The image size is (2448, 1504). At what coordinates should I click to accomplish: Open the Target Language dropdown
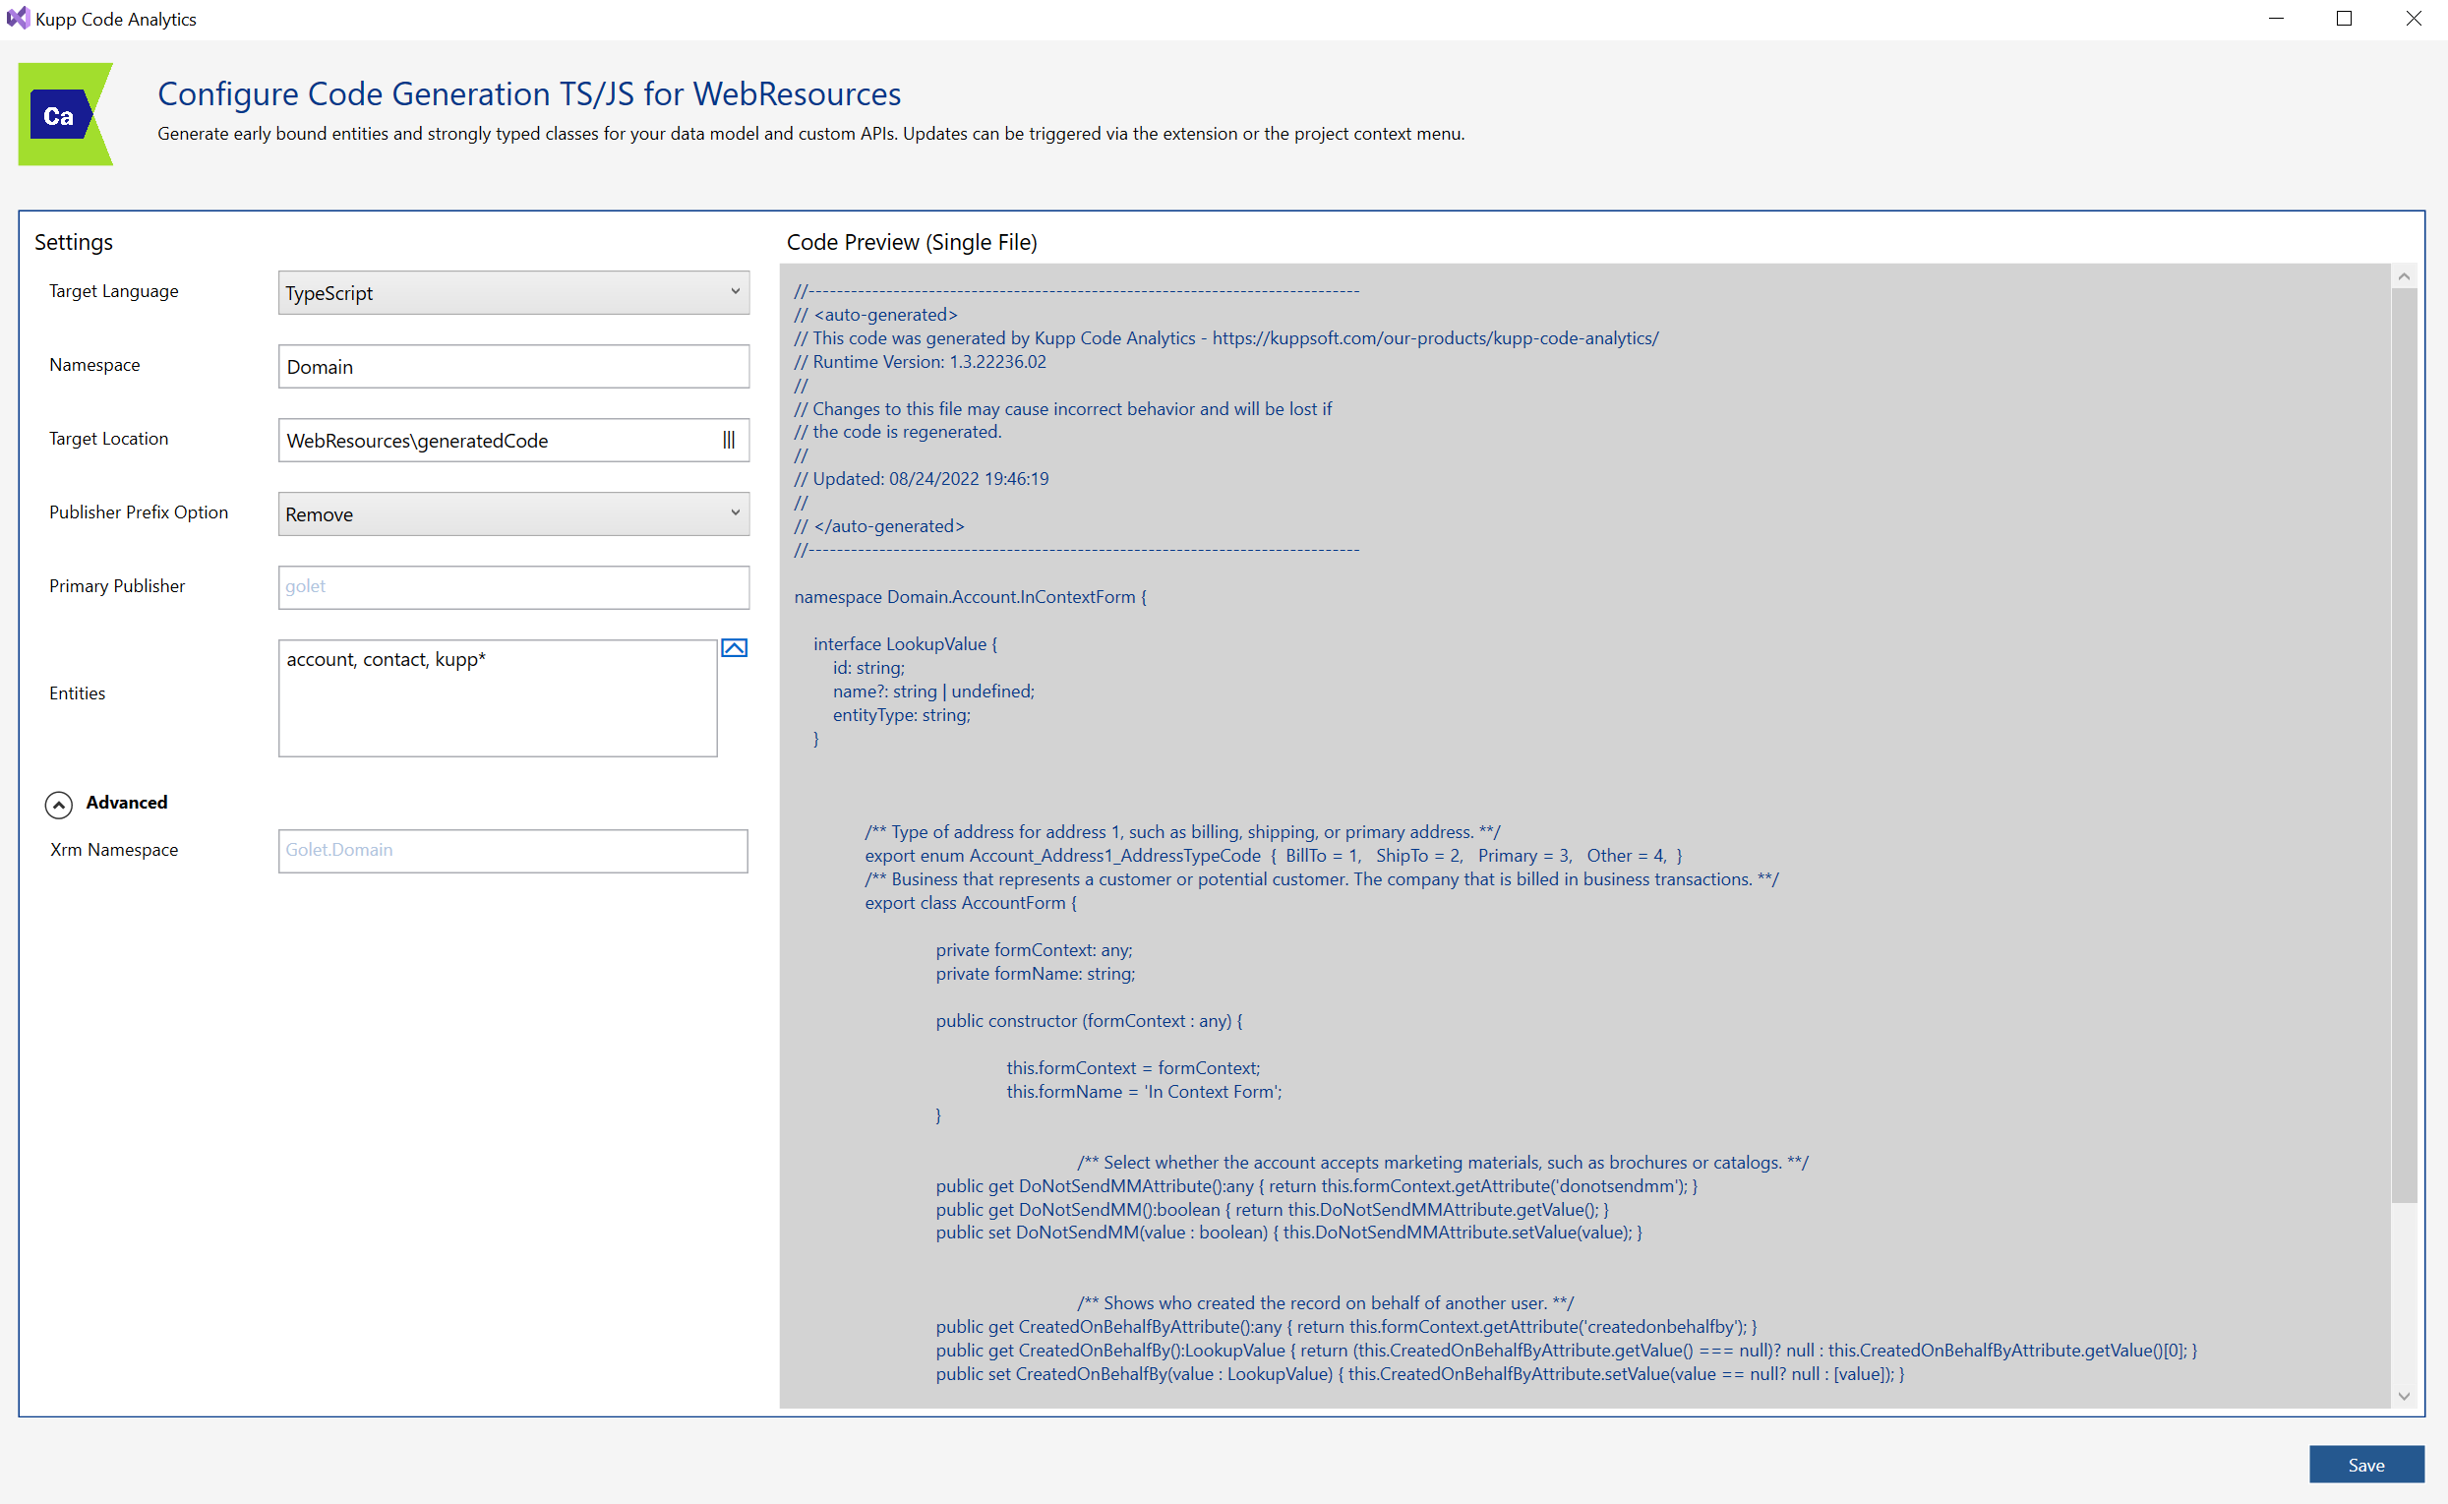pyautogui.click(x=514, y=292)
